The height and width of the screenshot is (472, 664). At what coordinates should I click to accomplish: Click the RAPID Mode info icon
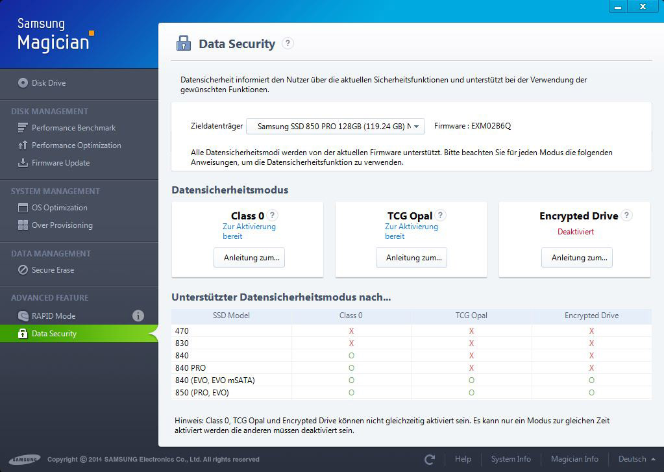click(138, 316)
